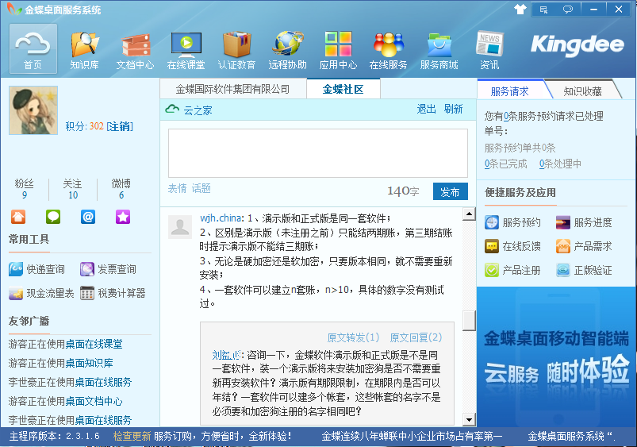This screenshot has height=447, width=637.
Task: Switch to 金蝶国际软件集团有限公司 tab
Action: click(x=232, y=89)
